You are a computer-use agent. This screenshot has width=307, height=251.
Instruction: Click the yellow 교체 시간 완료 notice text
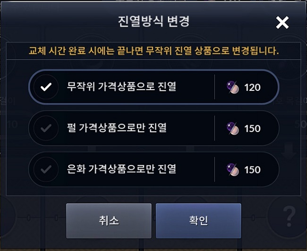[153, 51]
